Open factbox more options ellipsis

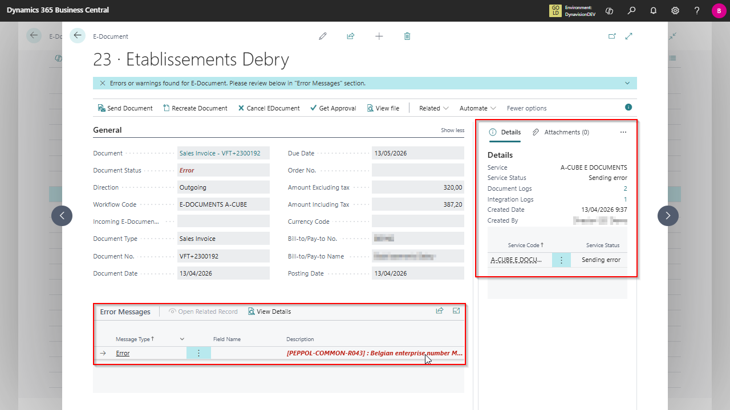(623, 132)
